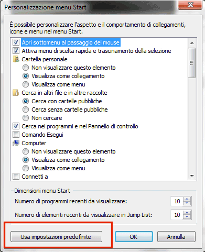205x252 pixels.
Task: Click the list scrollbar down arrow
Action: [192, 176]
